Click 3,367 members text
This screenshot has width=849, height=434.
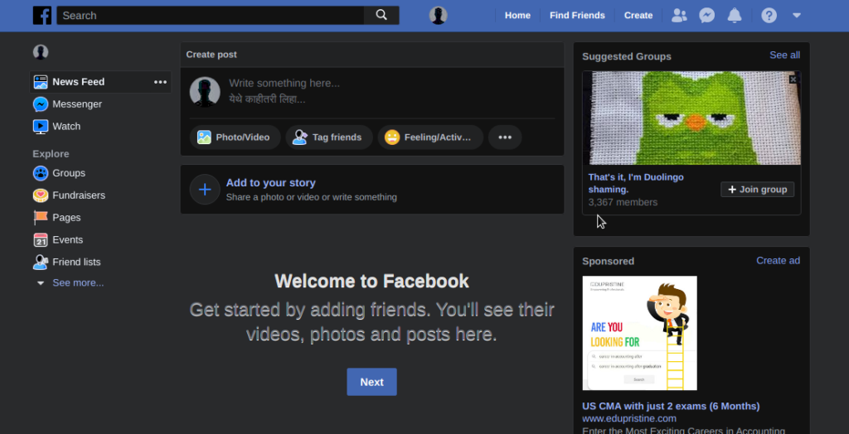coord(623,202)
